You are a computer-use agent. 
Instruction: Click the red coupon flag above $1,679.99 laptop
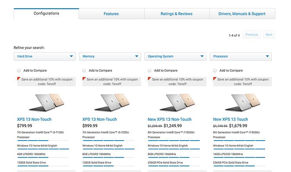pos(215,79)
